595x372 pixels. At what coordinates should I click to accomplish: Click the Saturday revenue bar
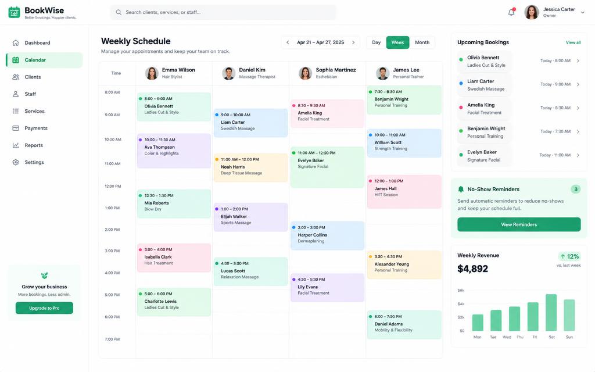click(551, 312)
